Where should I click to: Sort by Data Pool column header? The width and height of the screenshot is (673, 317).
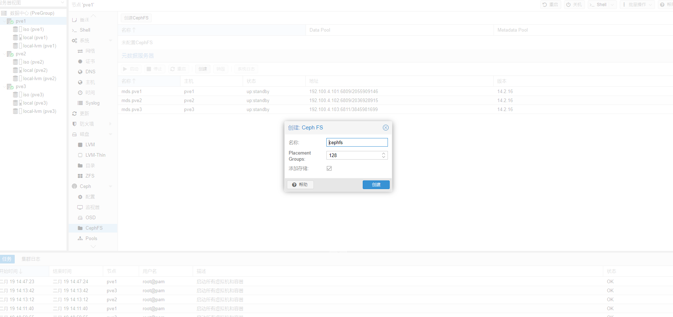399,30
